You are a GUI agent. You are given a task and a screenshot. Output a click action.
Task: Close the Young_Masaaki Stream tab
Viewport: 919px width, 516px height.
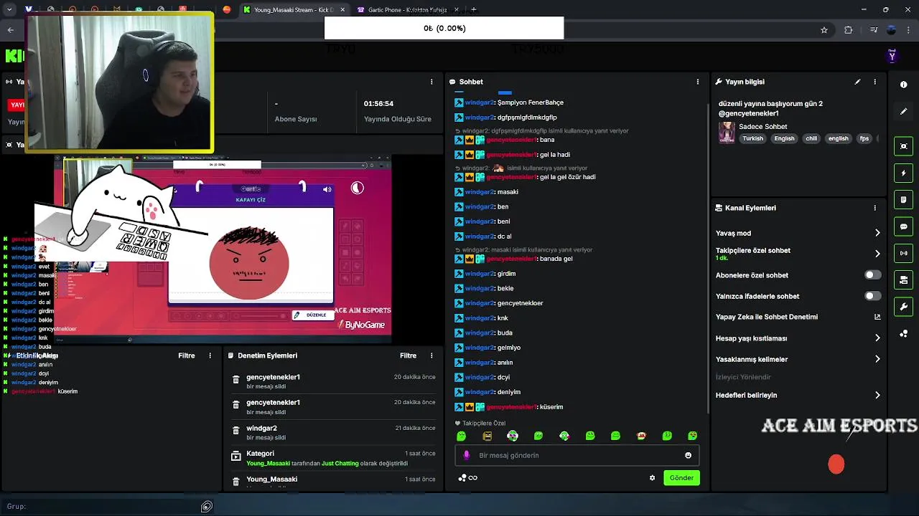tap(342, 10)
